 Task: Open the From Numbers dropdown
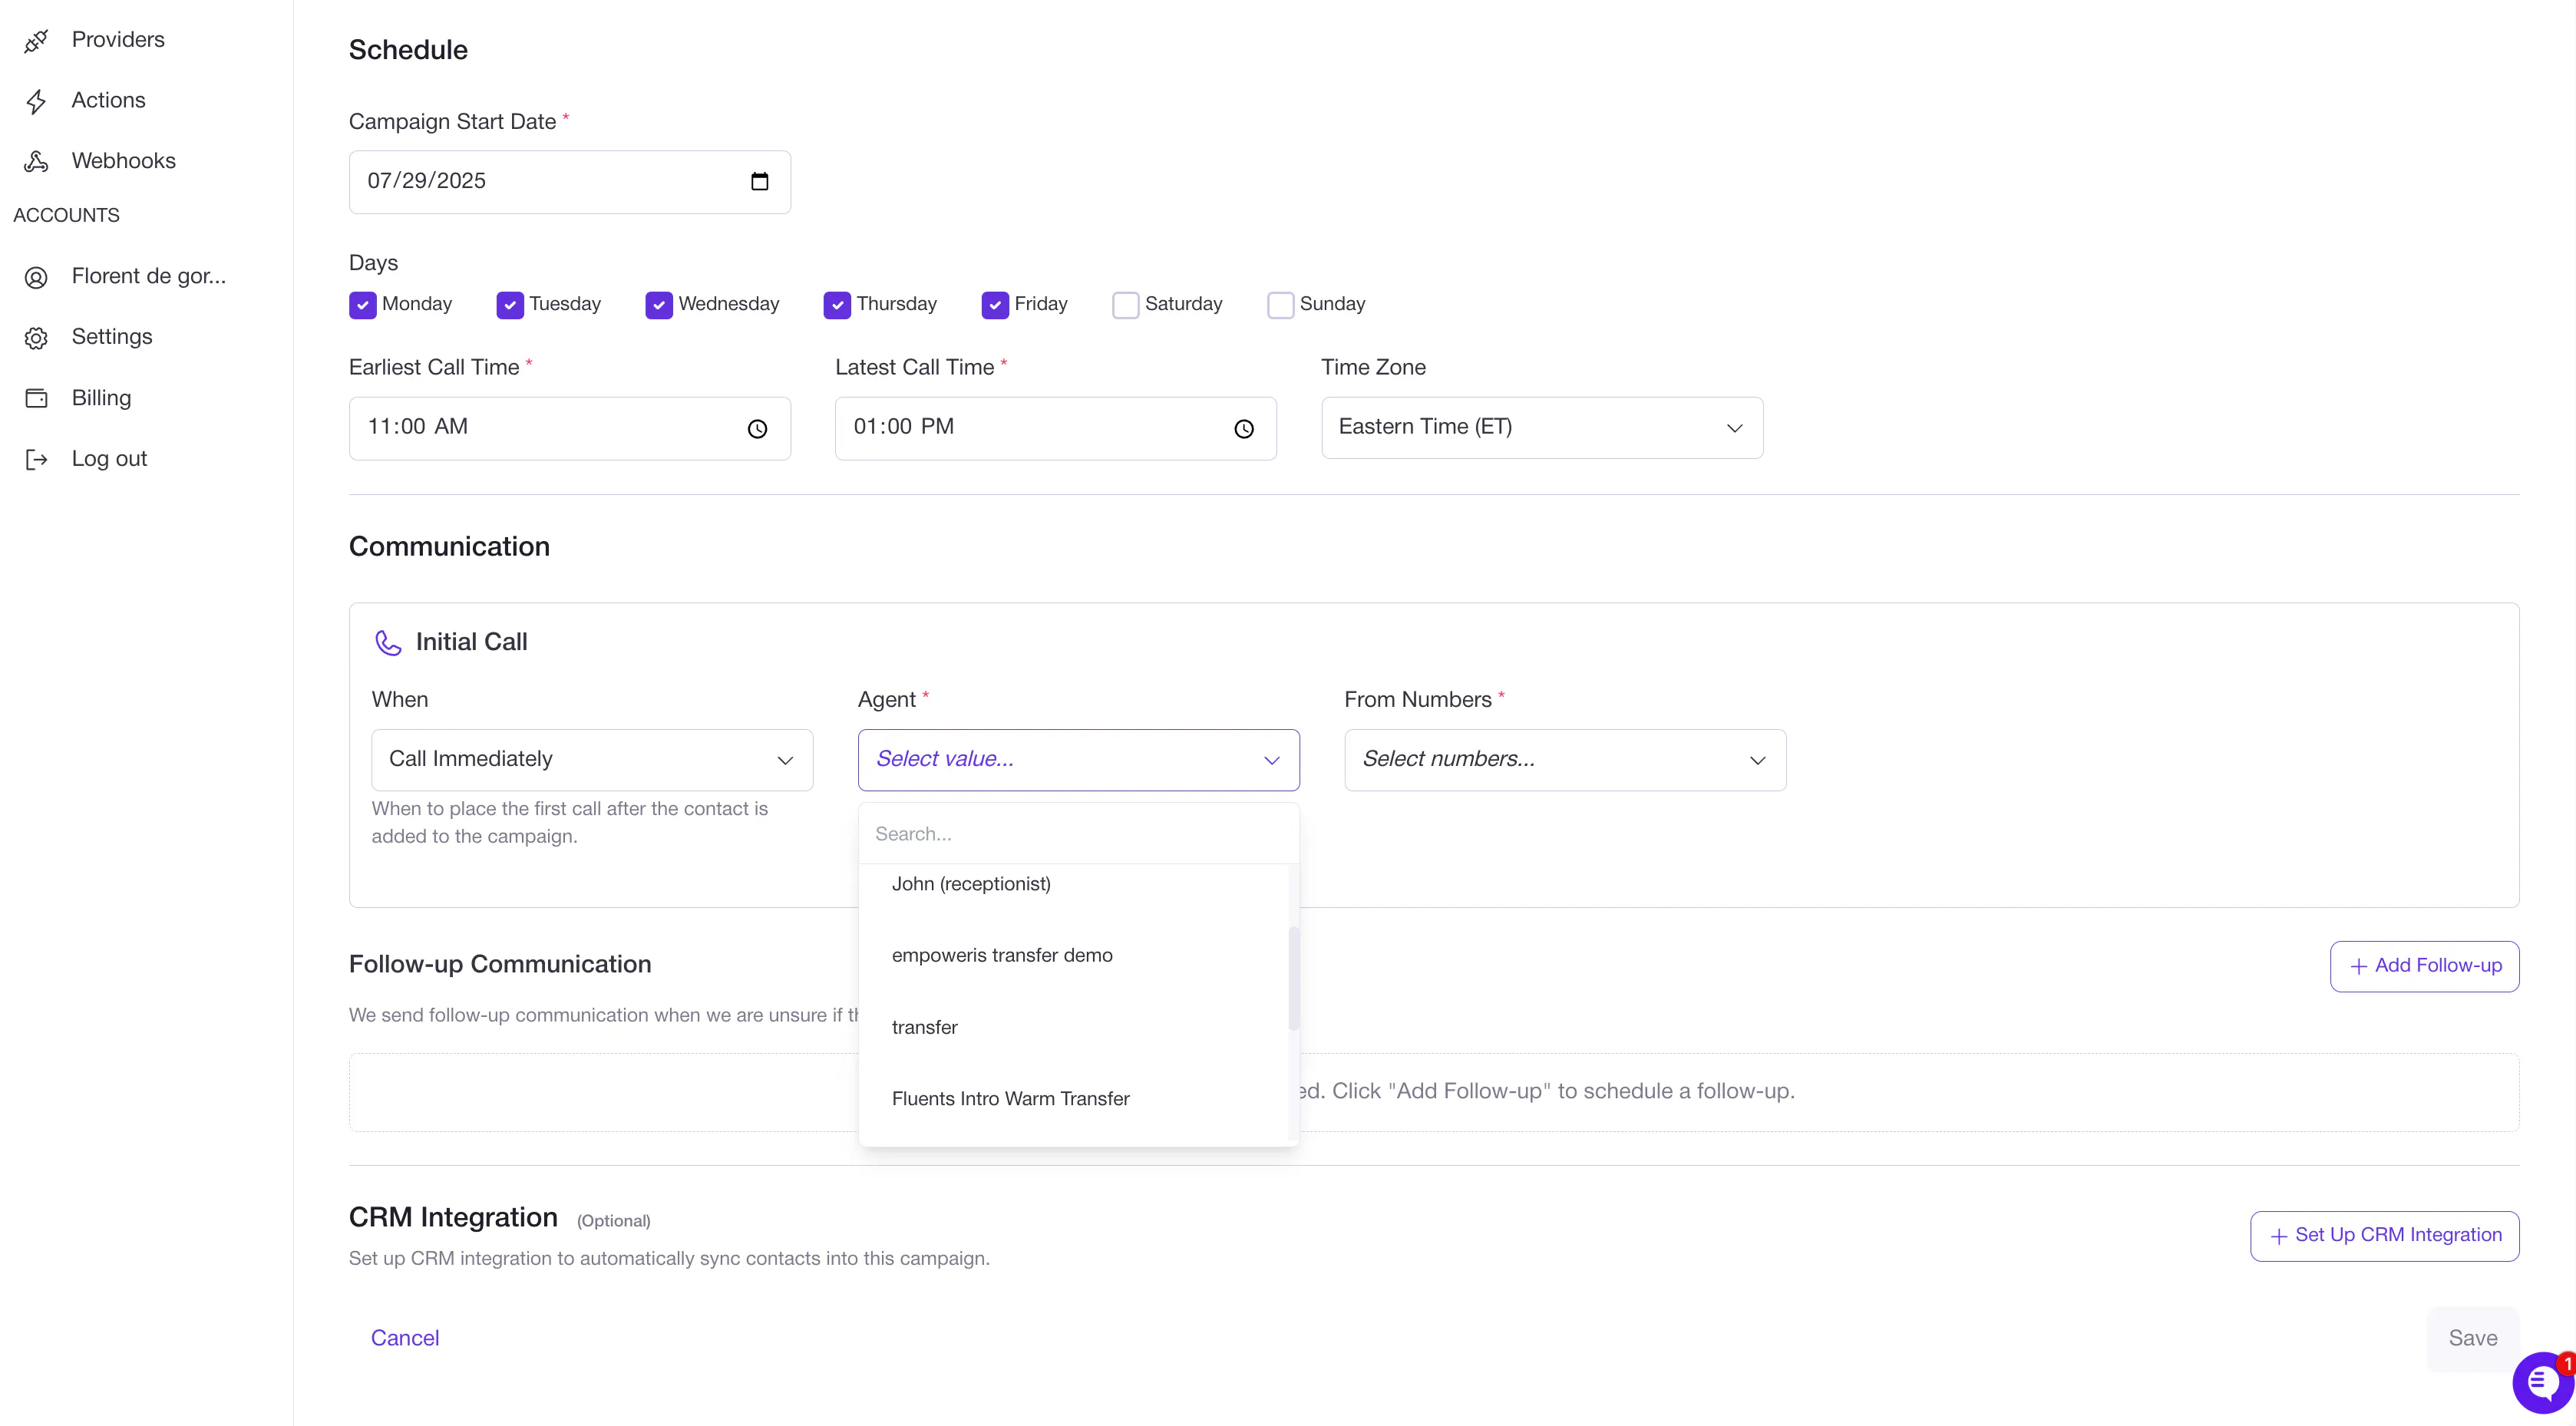click(x=1565, y=759)
